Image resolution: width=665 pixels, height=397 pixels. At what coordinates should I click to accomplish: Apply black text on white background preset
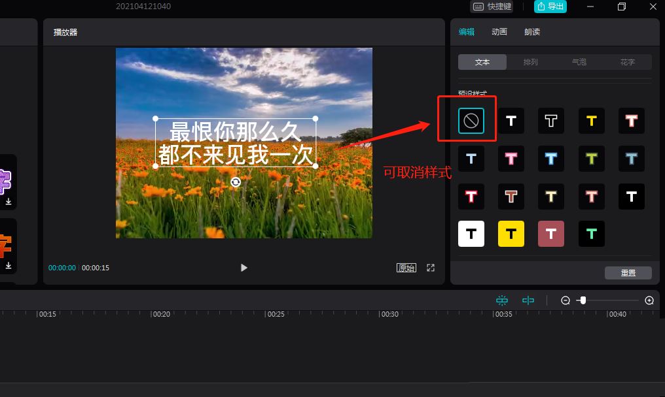tap(471, 234)
